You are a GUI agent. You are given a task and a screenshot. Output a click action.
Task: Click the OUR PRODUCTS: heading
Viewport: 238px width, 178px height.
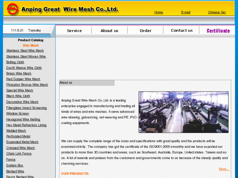pos(75,174)
